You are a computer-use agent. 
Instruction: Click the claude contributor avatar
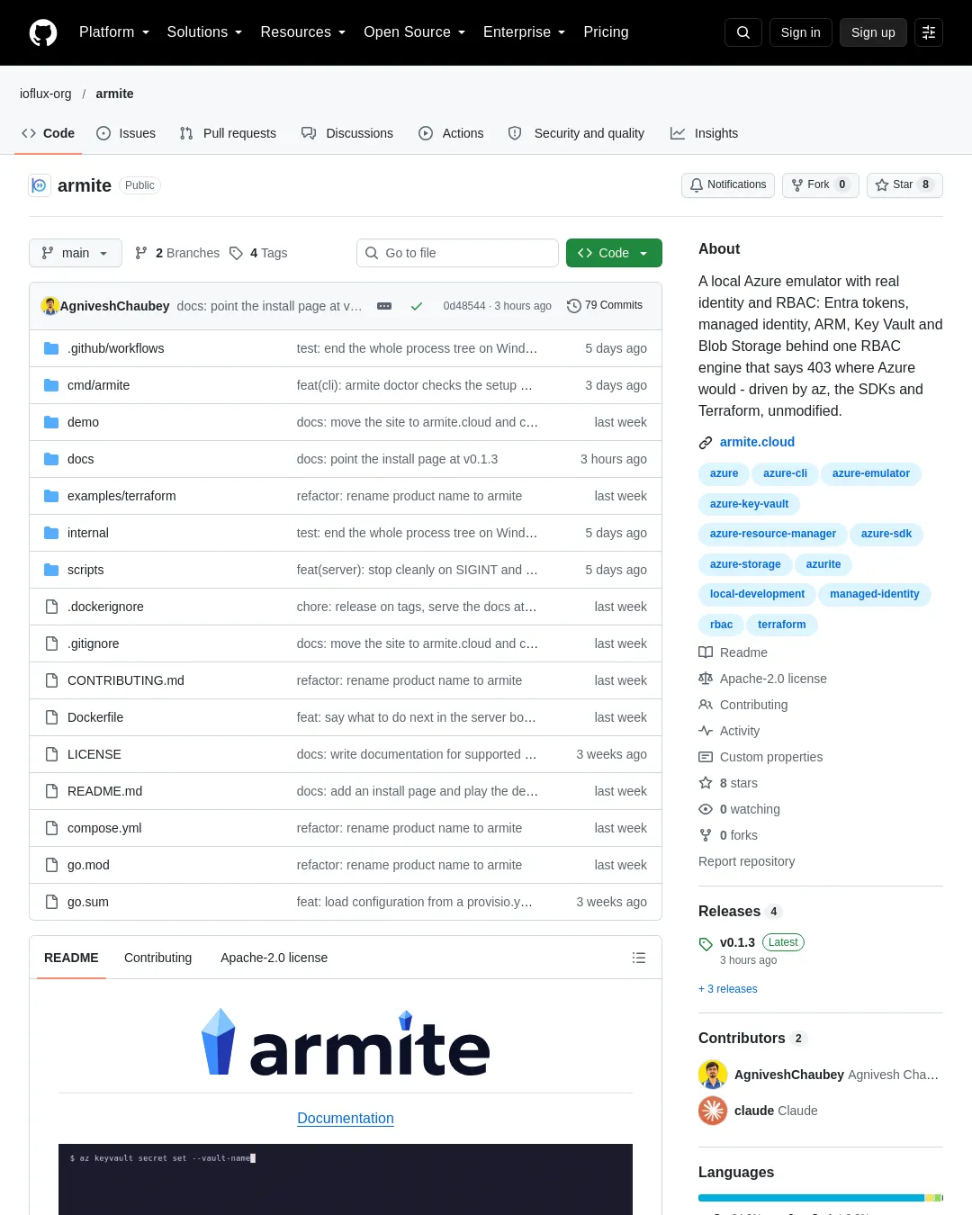coord(713,1111)
